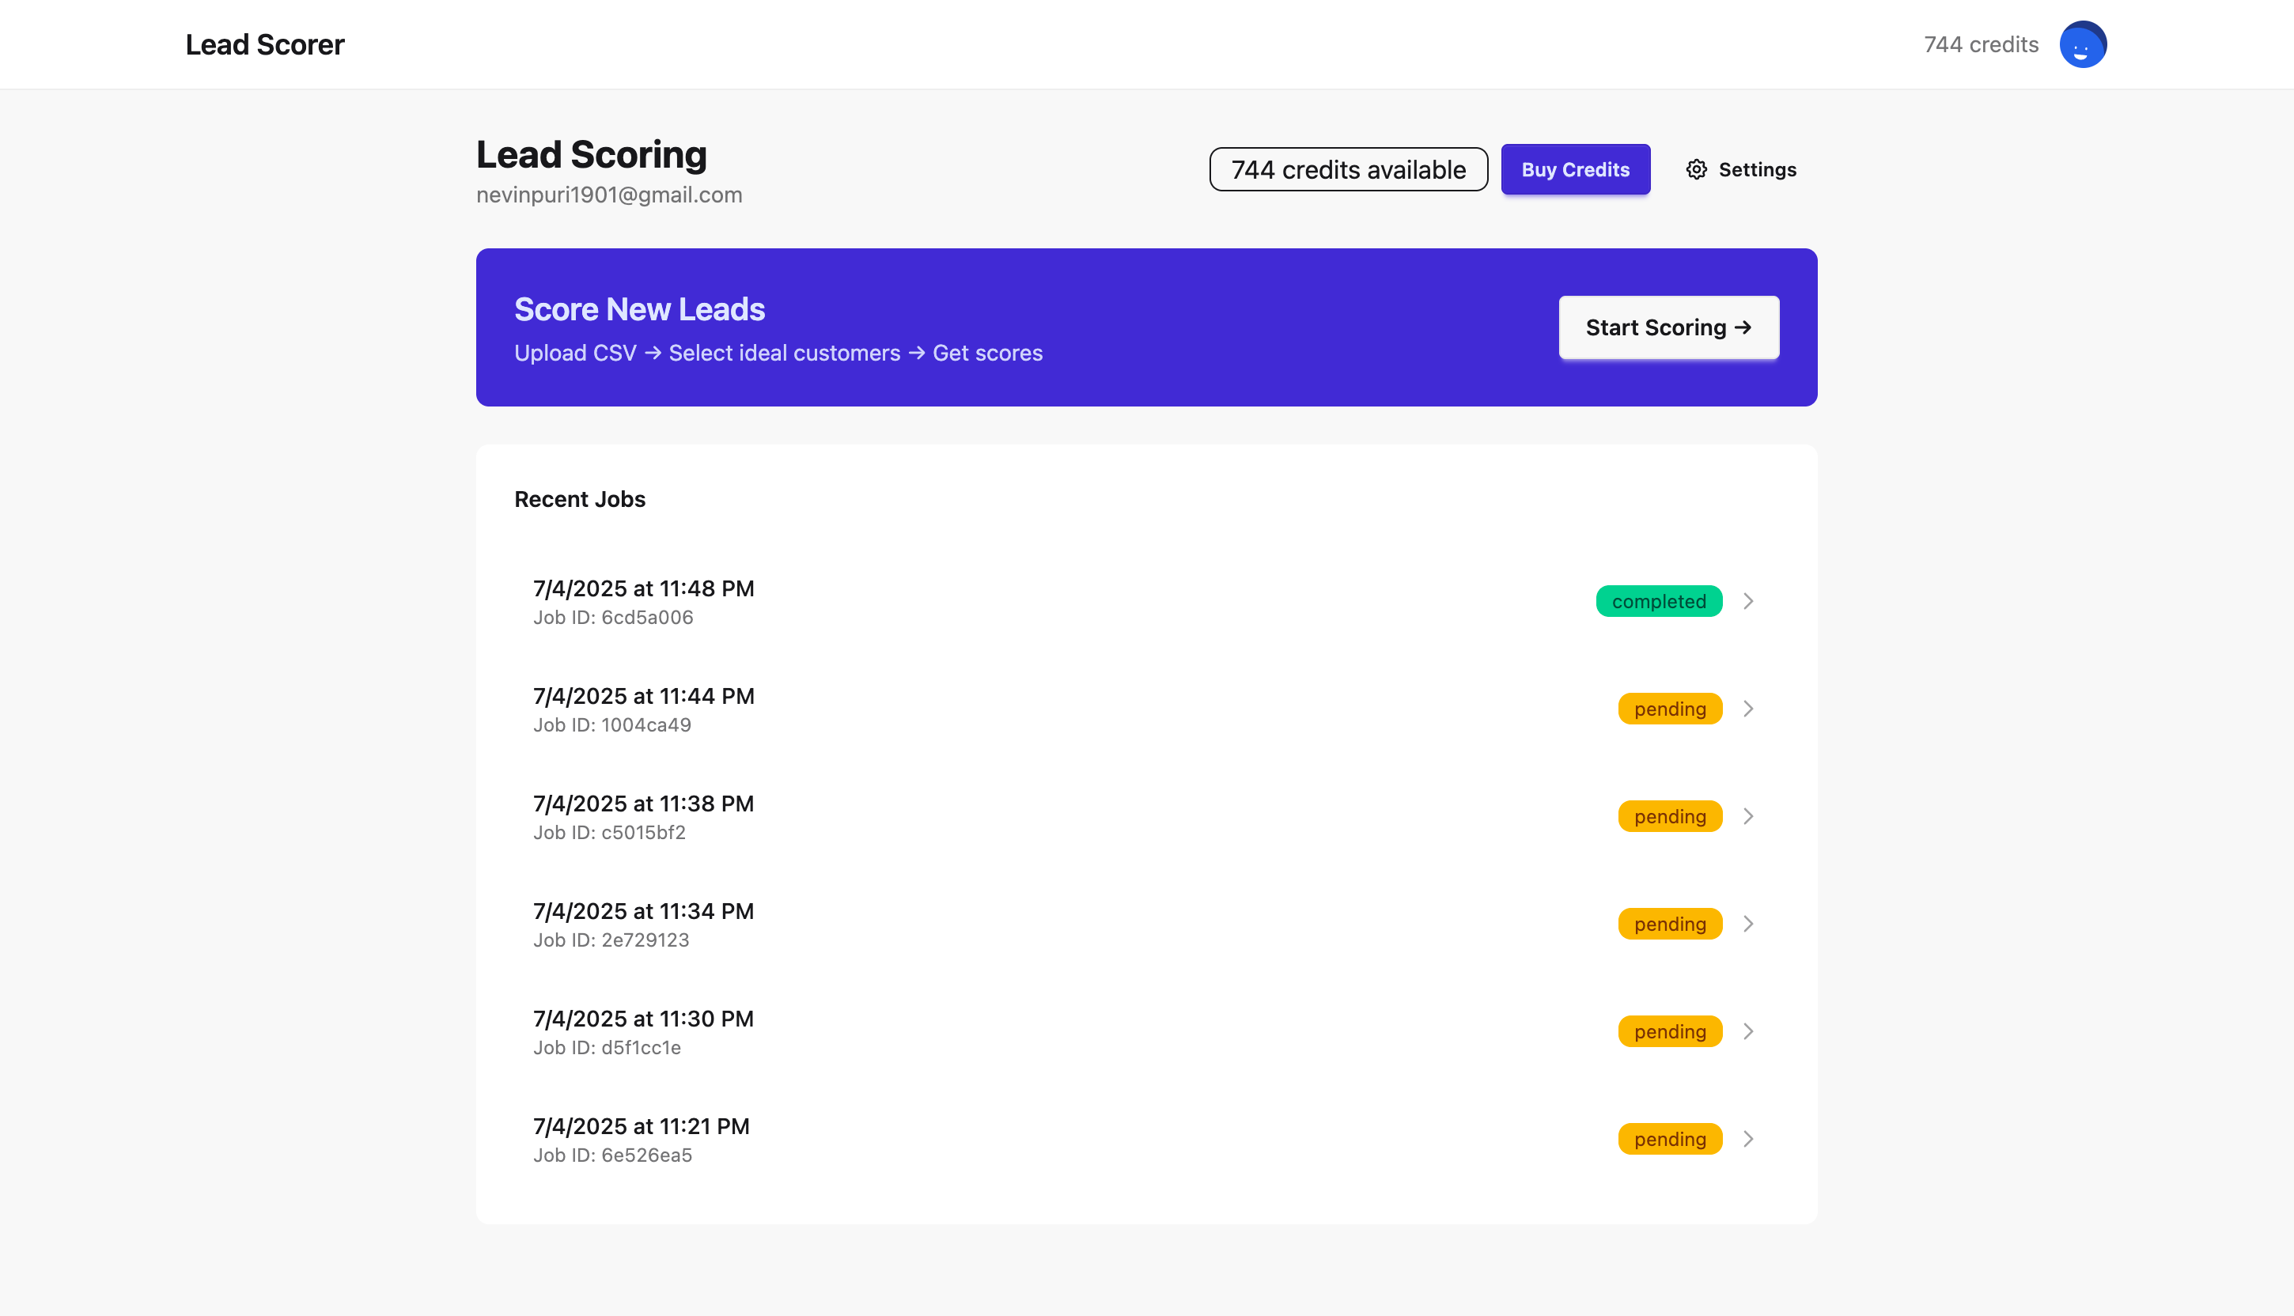This screenshot has height=1316, width=2294.
Task: Click the Buy Credits button
Action: tap(1576, 170)
